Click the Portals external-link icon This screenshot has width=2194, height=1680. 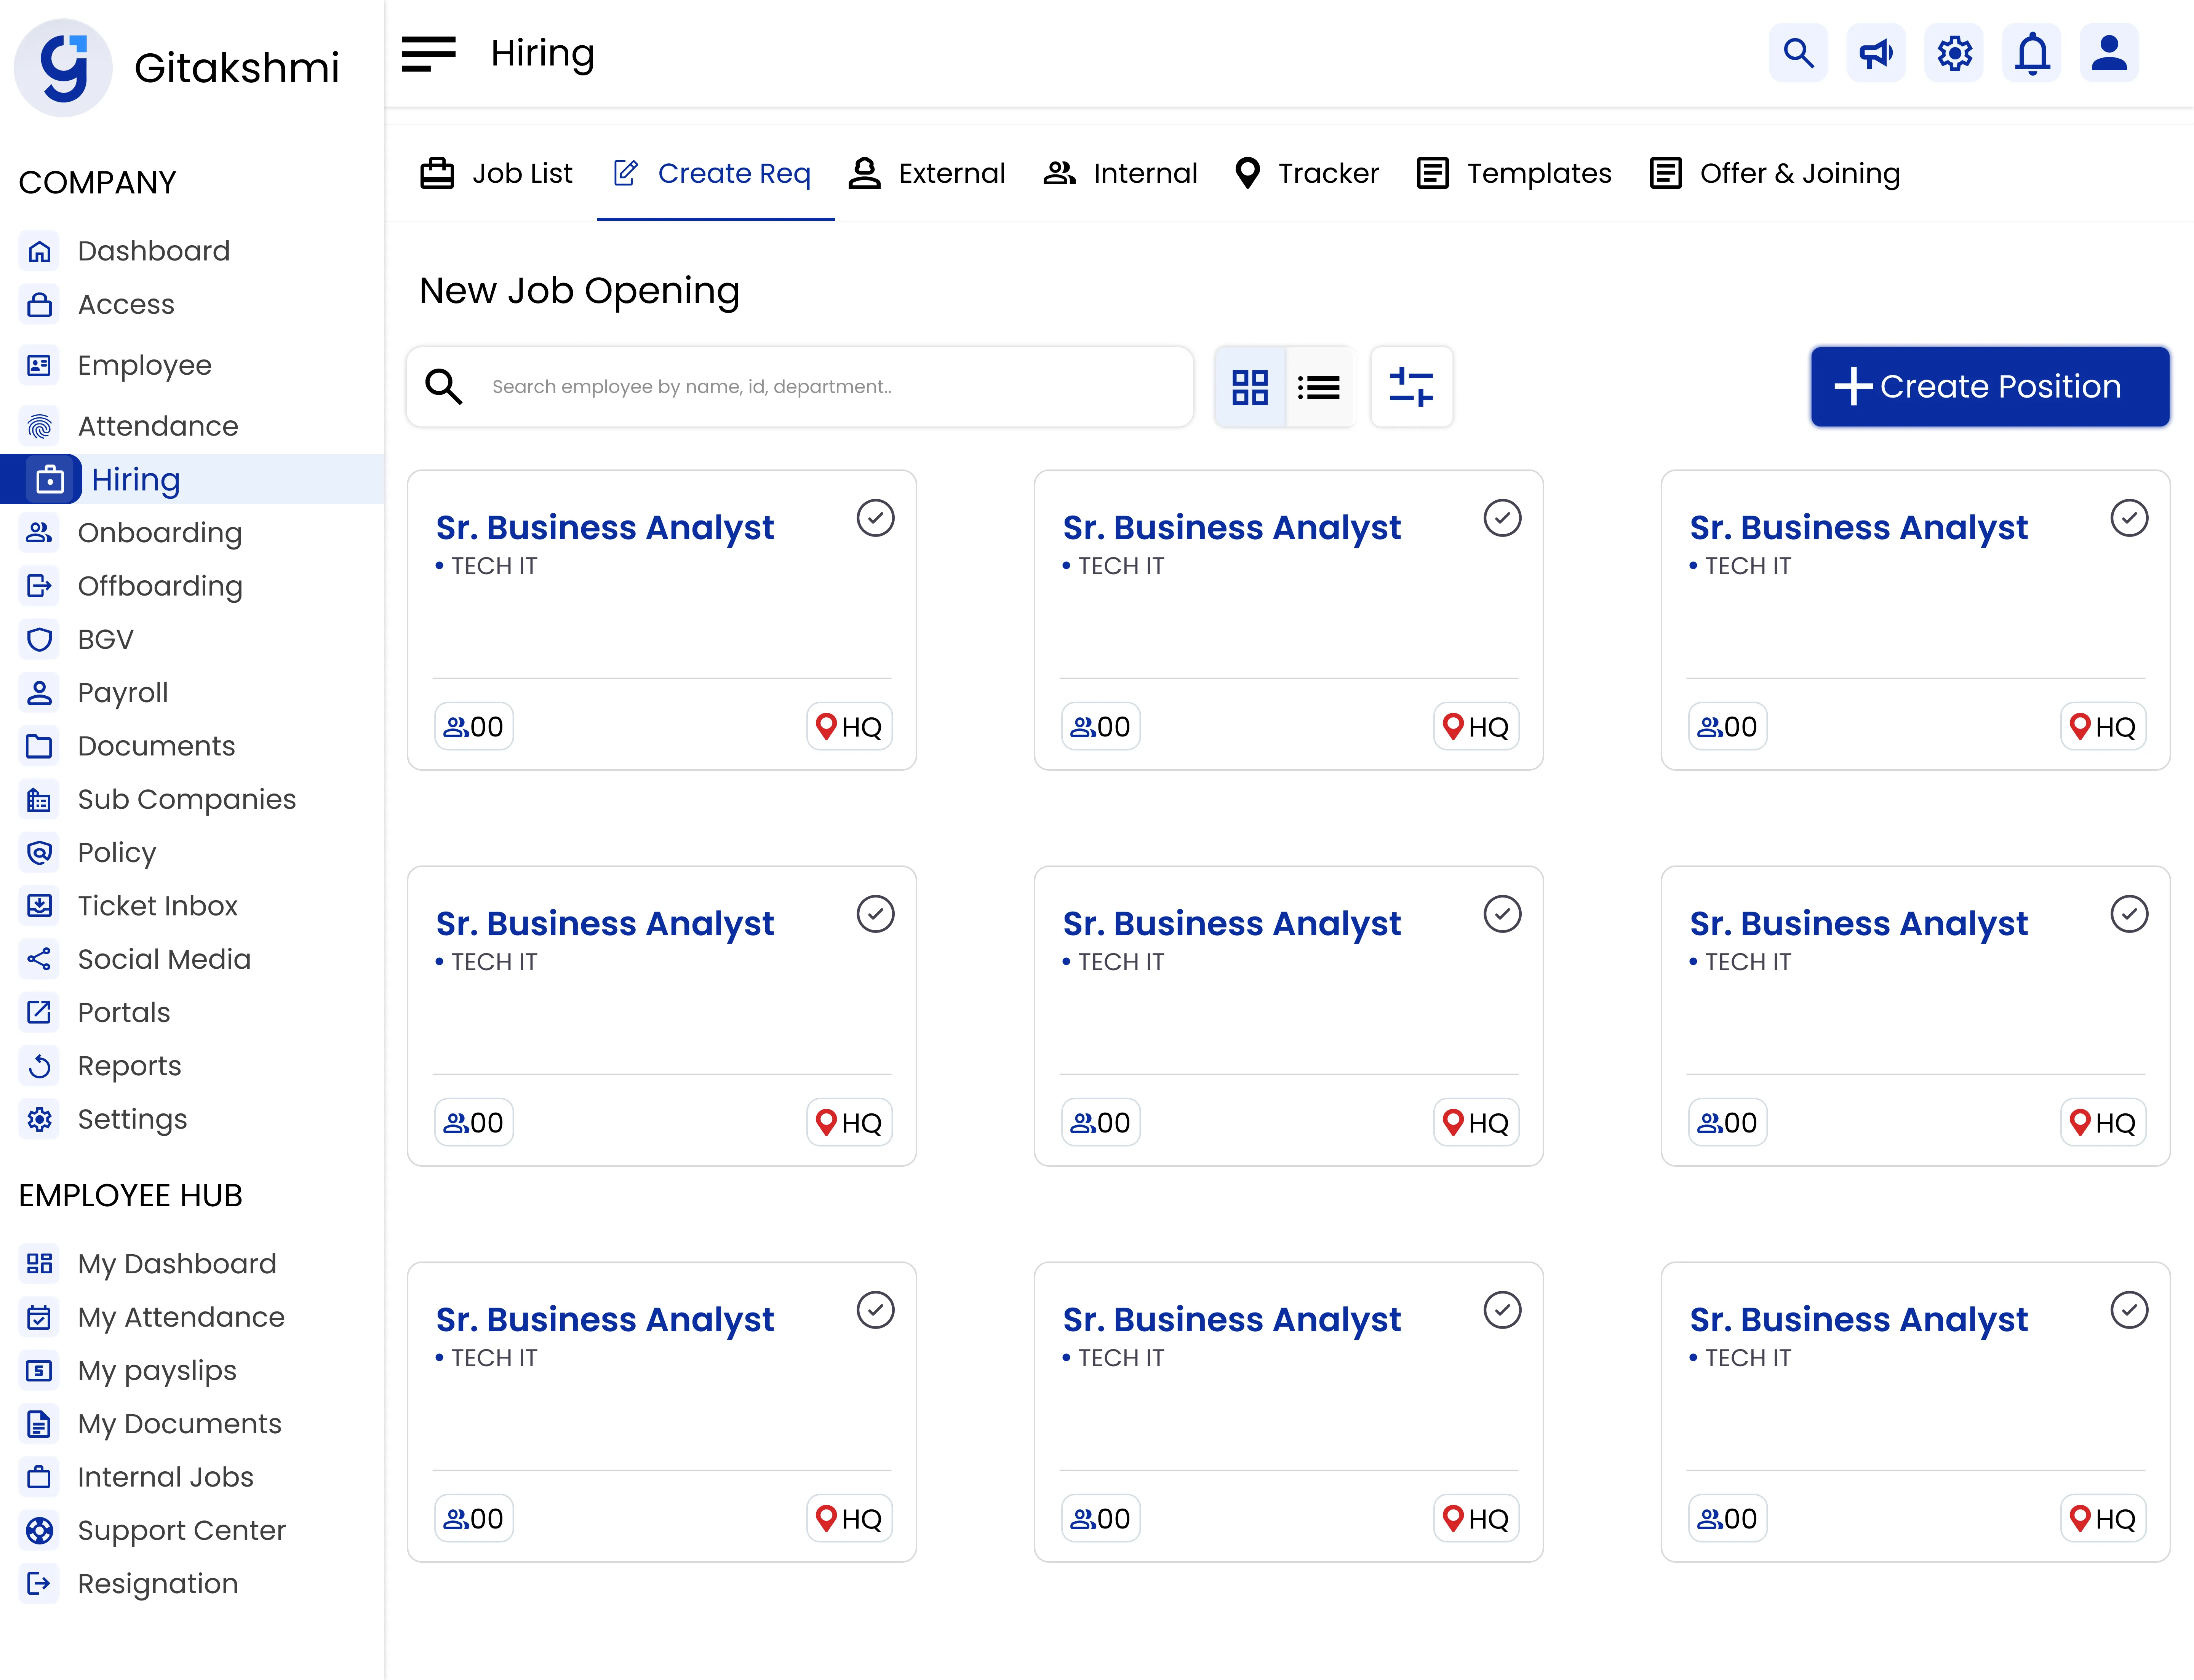(39, 1012)
